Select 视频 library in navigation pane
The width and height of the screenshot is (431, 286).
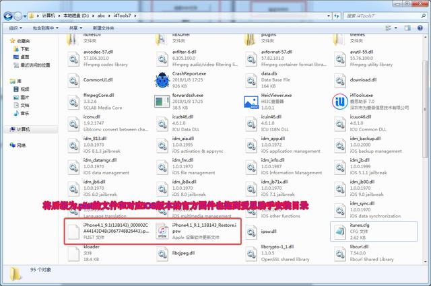tap(25, 90)
